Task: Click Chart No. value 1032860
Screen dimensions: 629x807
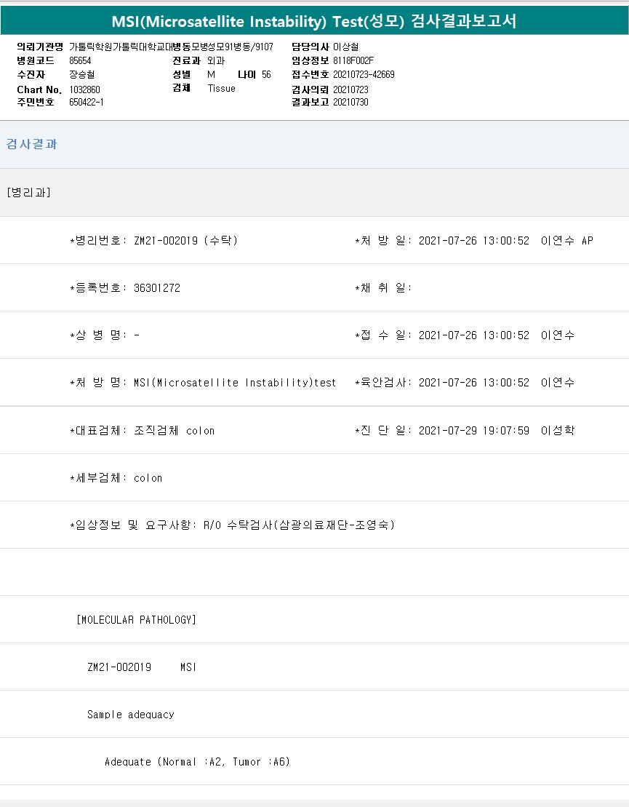Action: pyautogui.click(x=84, y=90)
